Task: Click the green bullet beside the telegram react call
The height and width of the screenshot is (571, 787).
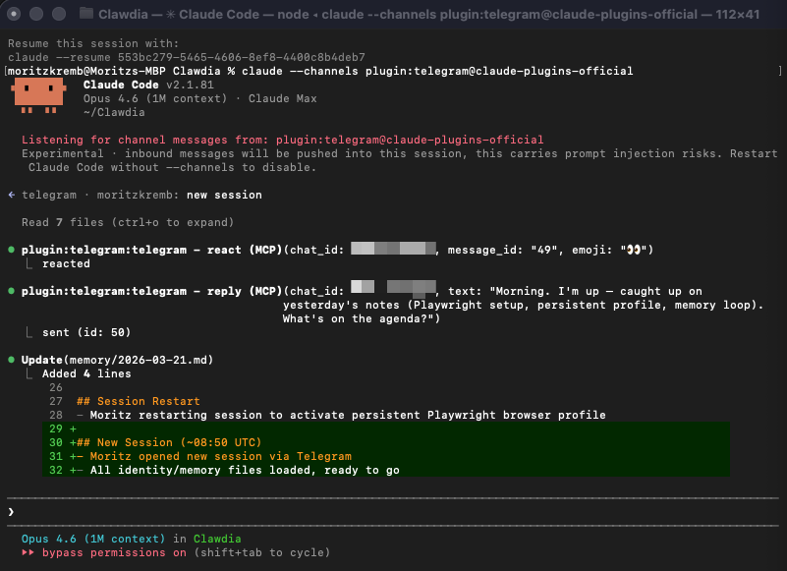Action: [x=11, y=250]
